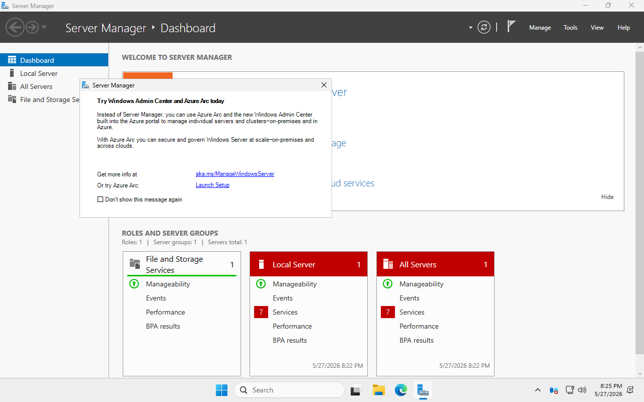Open the clock showing 8:25 PM

pyautogui.click(x=608, y=390)
